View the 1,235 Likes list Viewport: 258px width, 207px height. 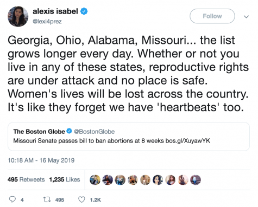pos(65,179)
